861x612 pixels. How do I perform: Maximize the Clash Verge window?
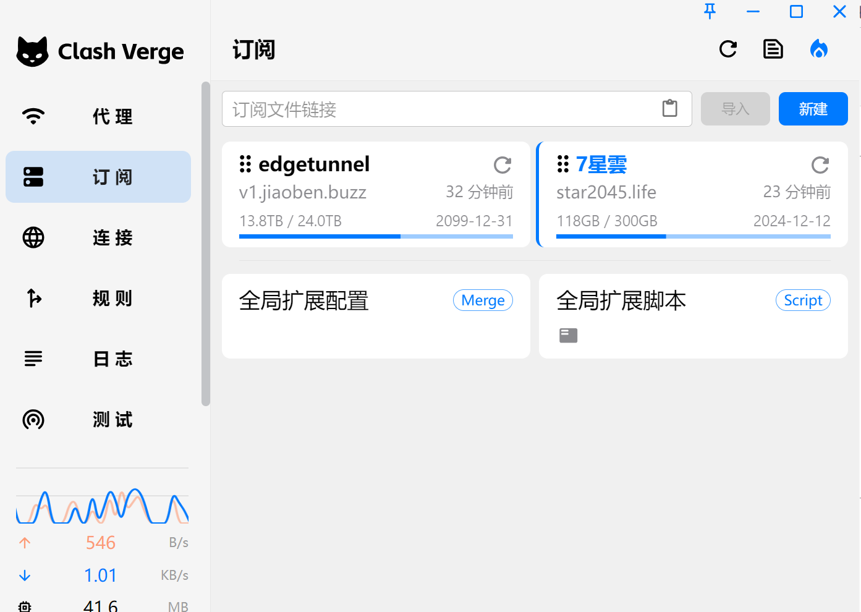tap(796, 11)
